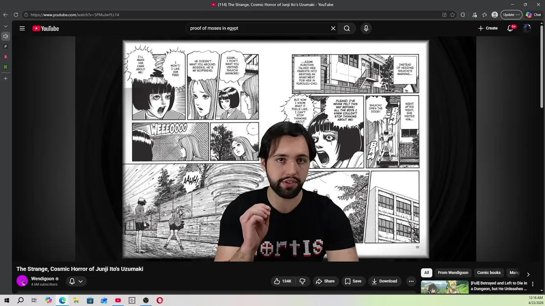This screenshot has width=545, height=306.
Task: Open the 'Betrayed and Left to Die' video thumbnail
Action: (x=445, y=287)
